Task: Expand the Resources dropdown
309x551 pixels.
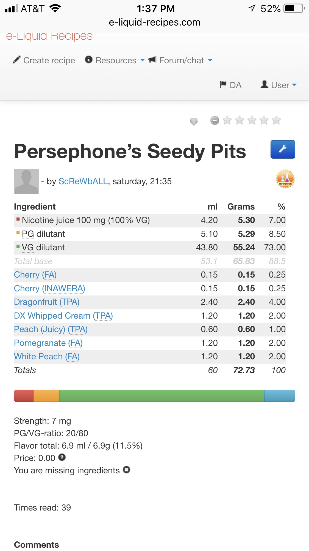Action: click(143, 60)
